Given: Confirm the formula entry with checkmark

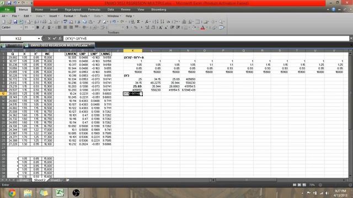Looking at the screenshot, I should (x=55, y=38).
